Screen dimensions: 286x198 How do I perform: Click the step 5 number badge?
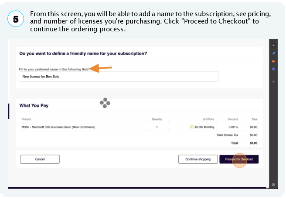tap(16, 19)
